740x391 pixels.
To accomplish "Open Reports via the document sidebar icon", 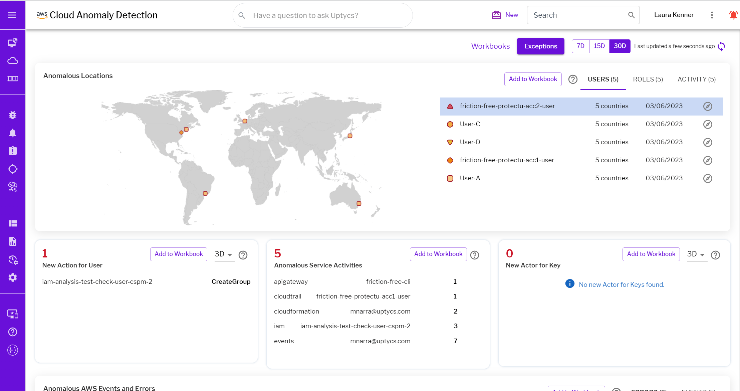I will (13, 241).
